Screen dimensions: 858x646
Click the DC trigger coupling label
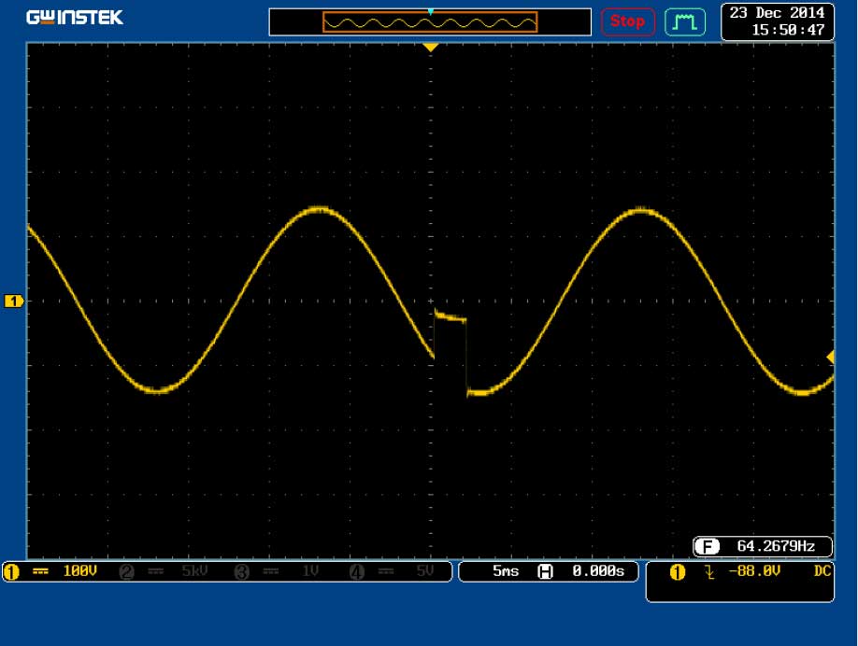click(821, 571)
